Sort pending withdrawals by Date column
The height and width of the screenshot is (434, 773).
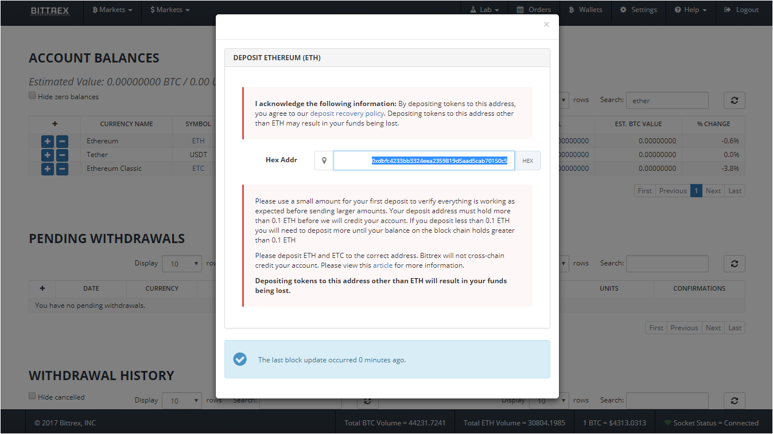point(91,288)
